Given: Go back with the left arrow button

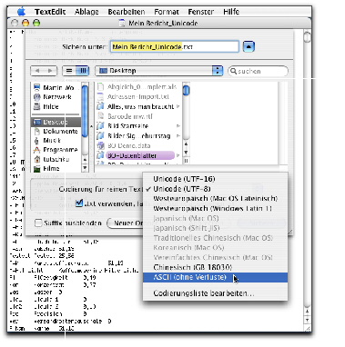Looking at the screenshot, I should click(37, 71).
